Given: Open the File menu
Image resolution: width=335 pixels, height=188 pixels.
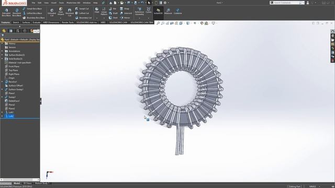Looking at the screenshot, I should coord(33,3).
